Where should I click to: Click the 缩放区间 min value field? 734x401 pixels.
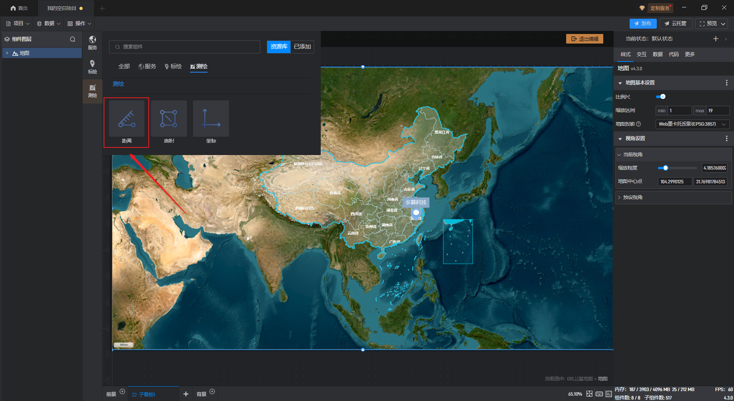[680, 111]
